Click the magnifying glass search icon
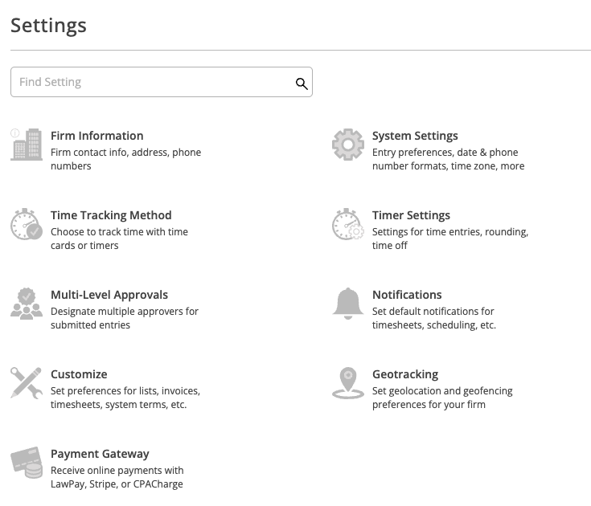 (302, 84)
